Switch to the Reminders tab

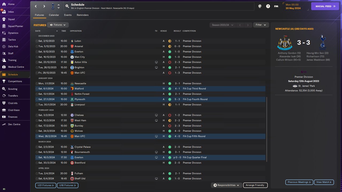83,15
